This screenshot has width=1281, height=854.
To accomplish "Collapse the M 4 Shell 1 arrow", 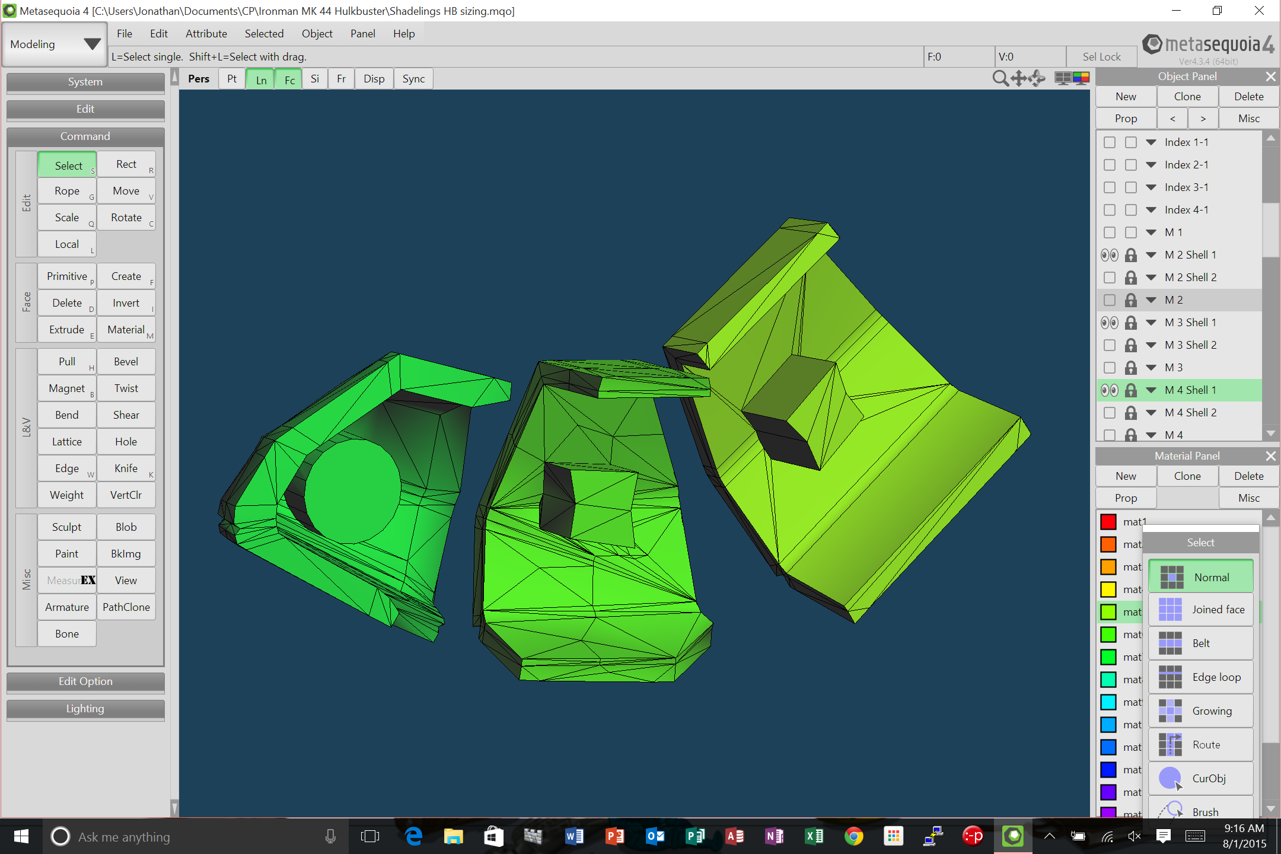I will [1151, 390].
